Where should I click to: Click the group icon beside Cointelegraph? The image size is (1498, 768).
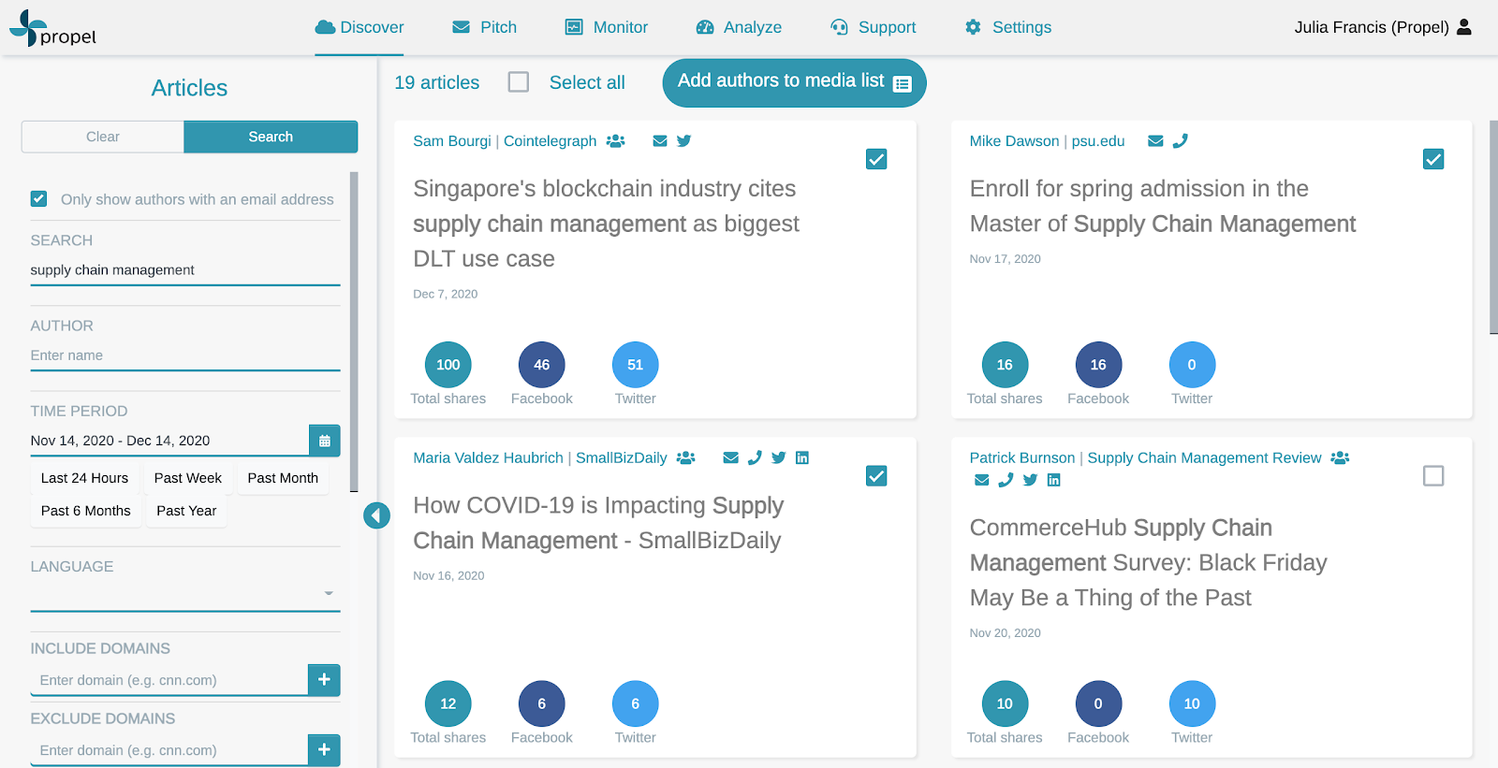[615, 141]
